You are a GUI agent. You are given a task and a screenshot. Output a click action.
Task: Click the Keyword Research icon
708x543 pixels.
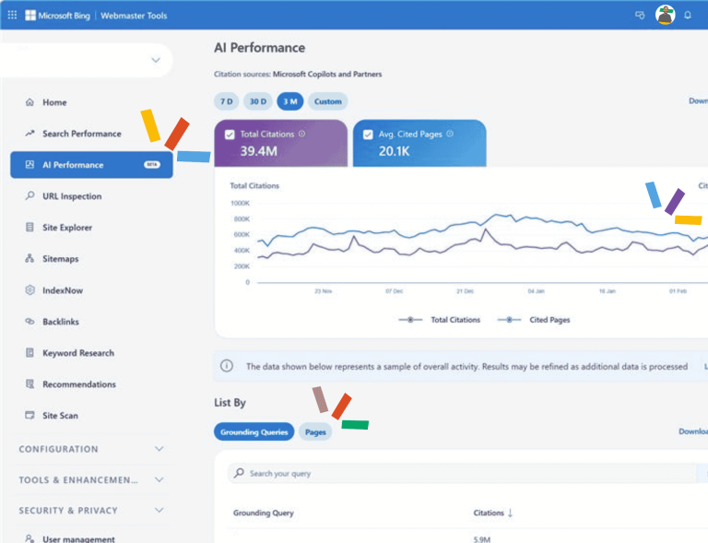coord(29,352)
